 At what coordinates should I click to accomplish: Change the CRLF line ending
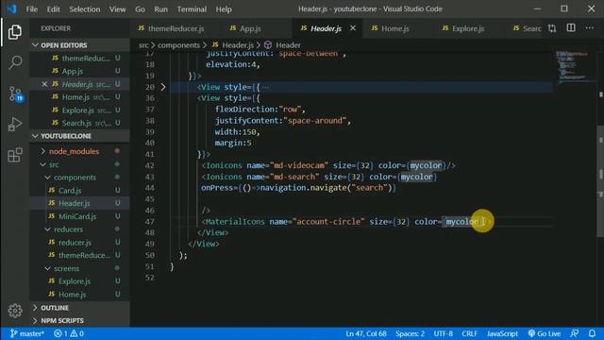coord(469,333)
